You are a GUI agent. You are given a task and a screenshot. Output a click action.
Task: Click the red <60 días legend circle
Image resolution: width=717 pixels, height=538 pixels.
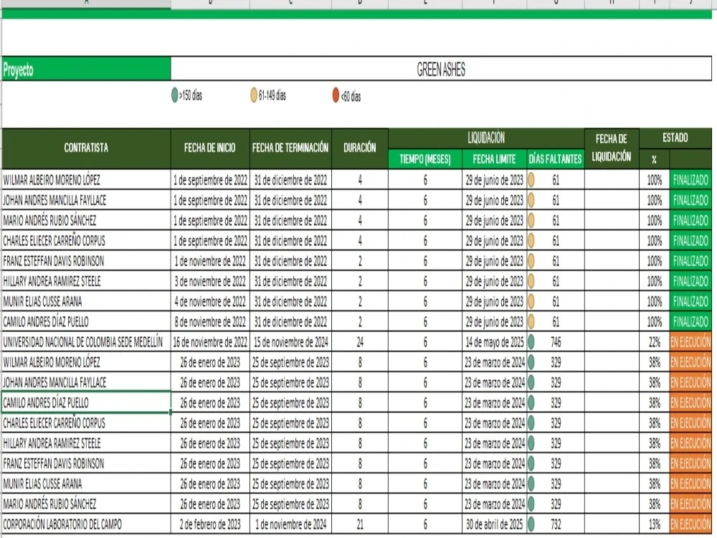(x=336, y=95)
